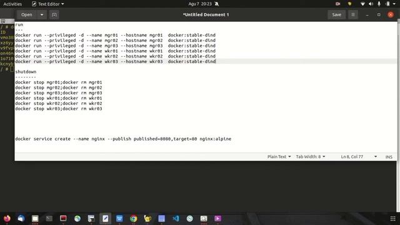This screenshot has height=225, width=400.
Task: Open the Tab Width: 8 dropdown
Action: click(x=311, y=157)
